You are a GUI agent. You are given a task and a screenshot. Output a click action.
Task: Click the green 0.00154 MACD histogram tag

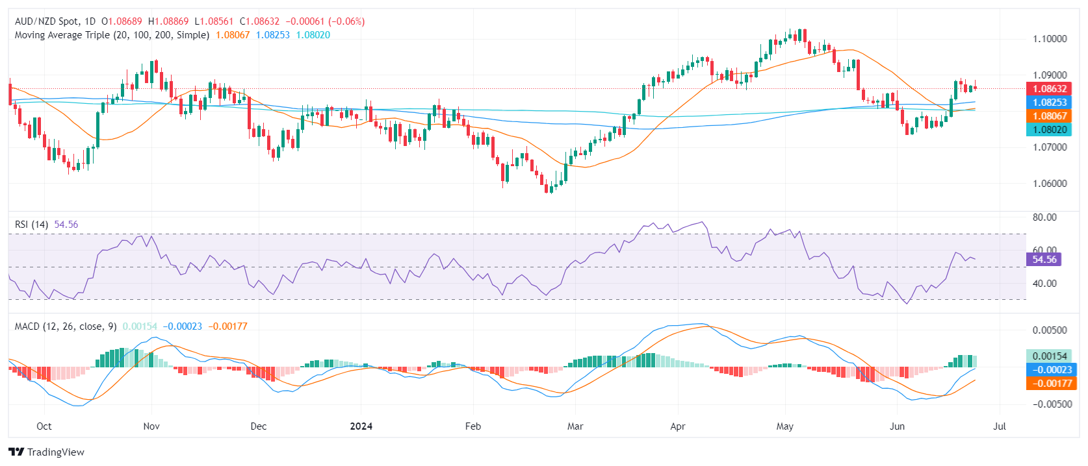point(1049,356)
